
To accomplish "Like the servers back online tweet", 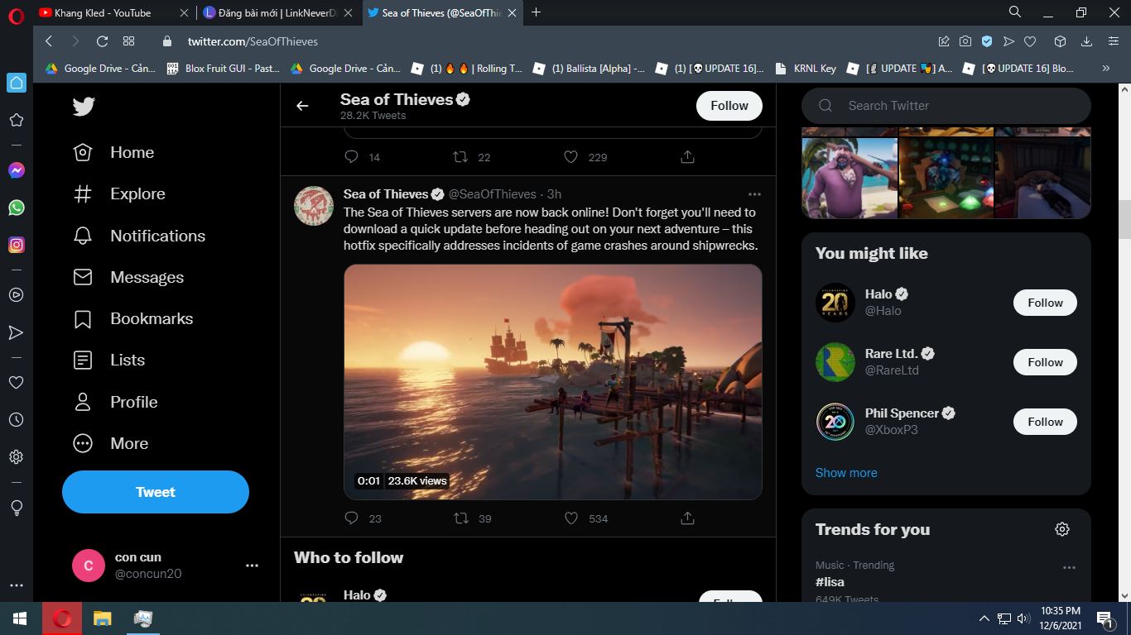I will [571, 518].
